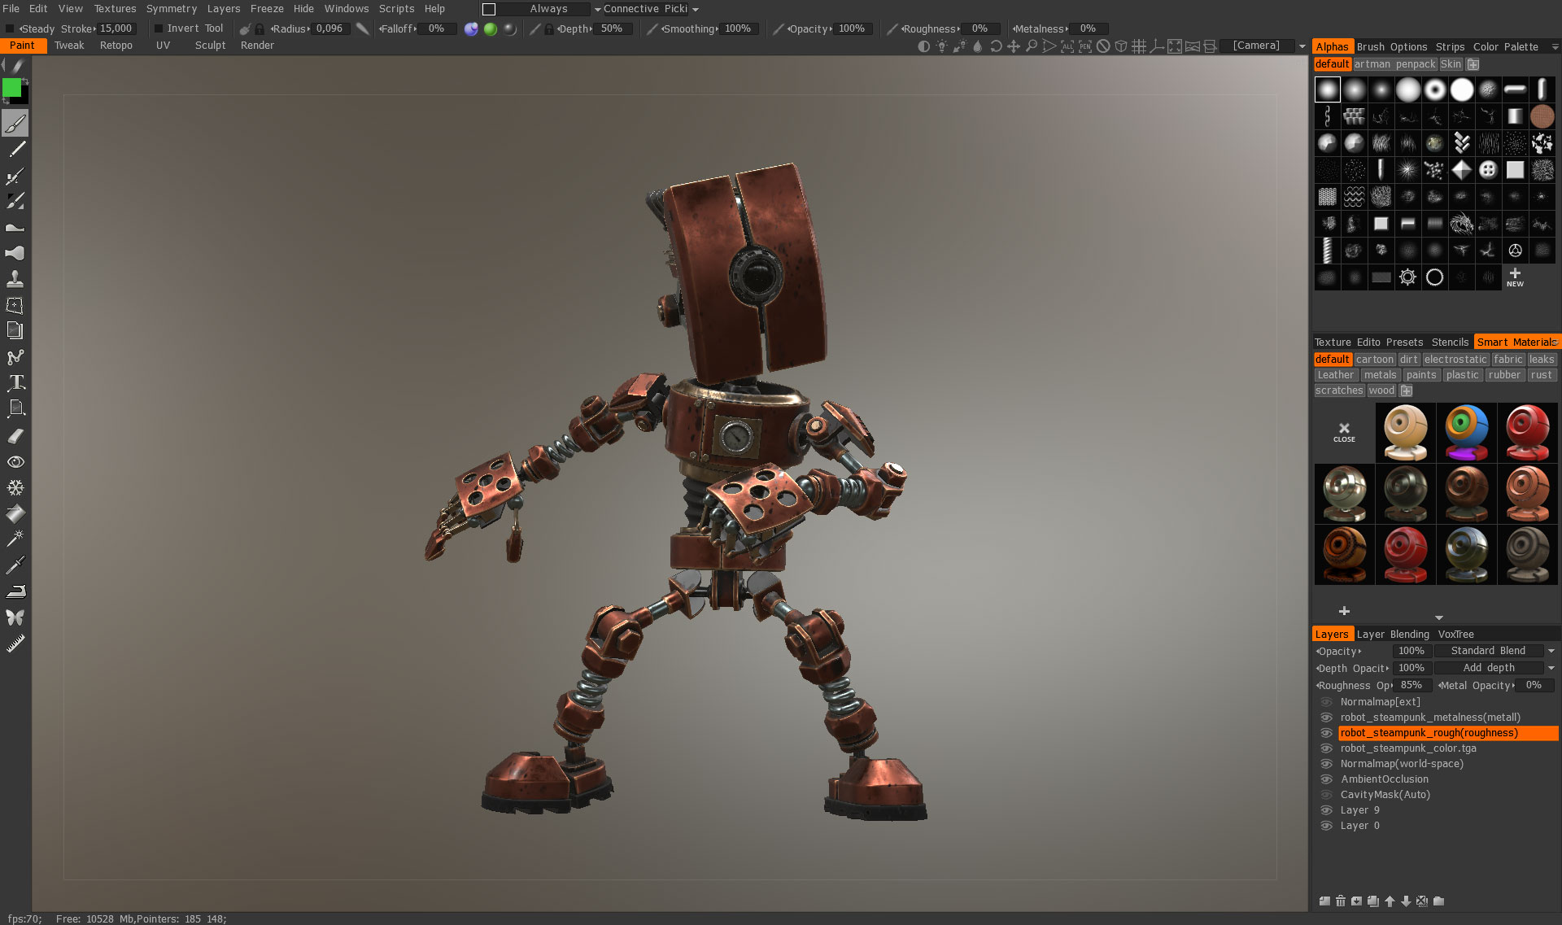This screenshot has width=1562, height=925.
Task: Choose the Measure ruler tool
Action: (x=15, y=644)
